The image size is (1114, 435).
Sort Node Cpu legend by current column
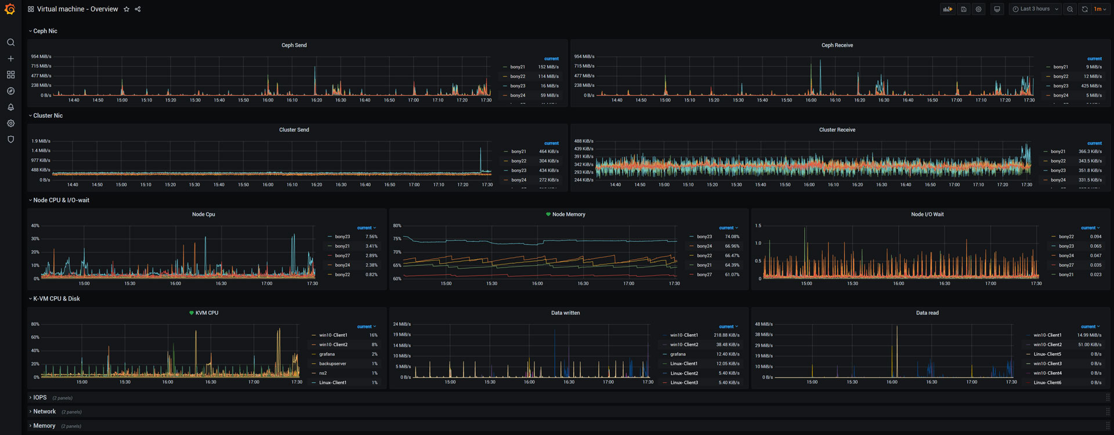tap(366, 228)
